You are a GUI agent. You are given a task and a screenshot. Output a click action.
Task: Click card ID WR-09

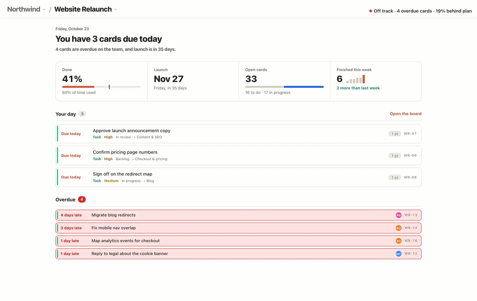pos(410,156)
